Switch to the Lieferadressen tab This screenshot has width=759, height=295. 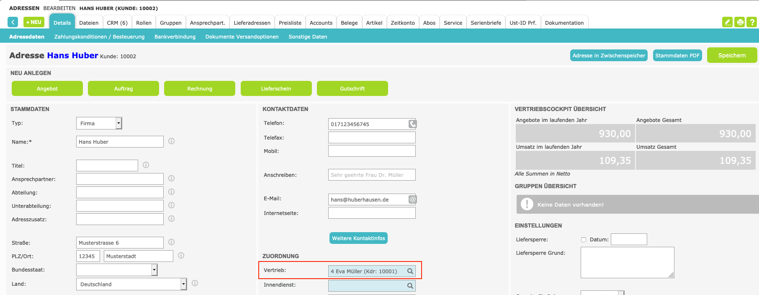[252, 23]
